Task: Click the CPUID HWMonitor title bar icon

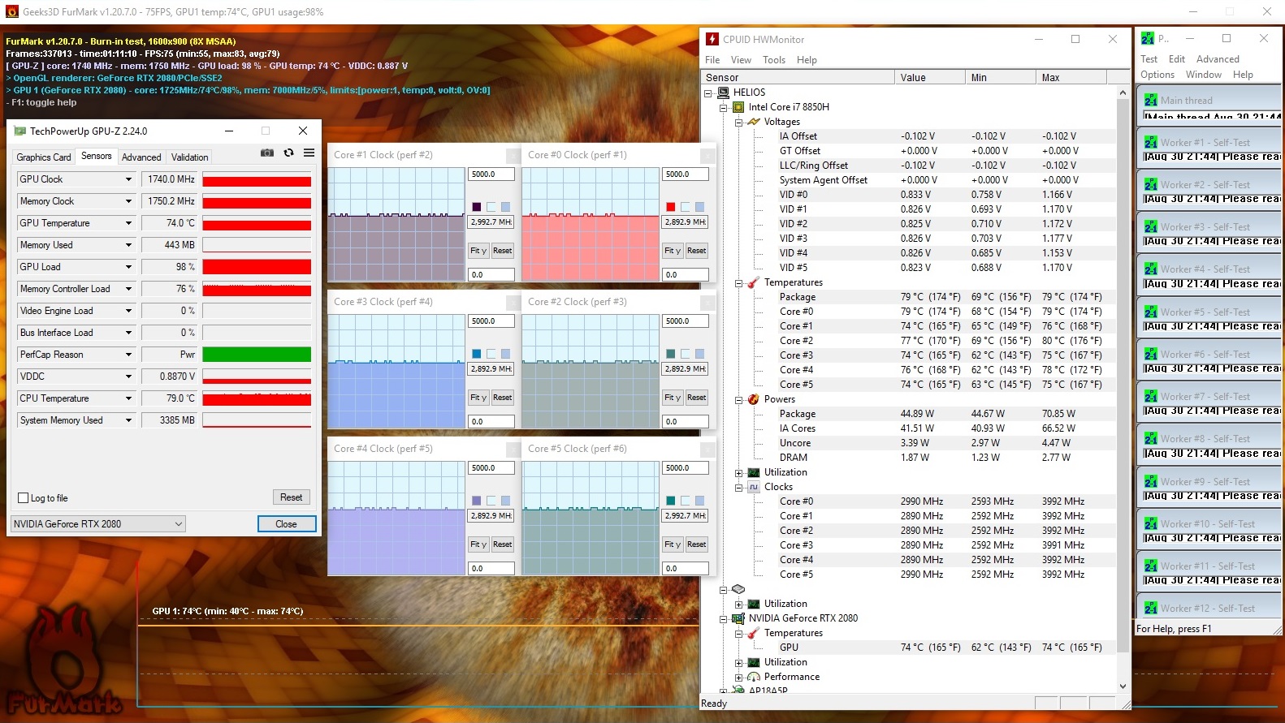Action: pos(712,39)
